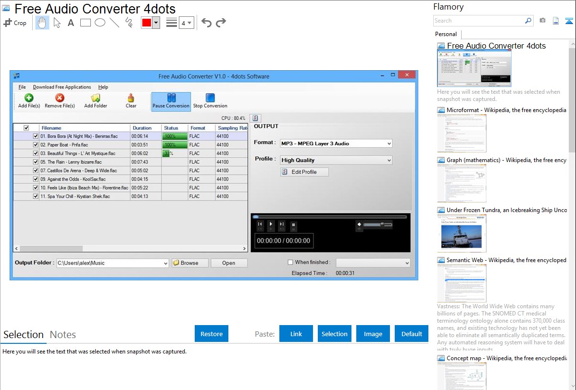Click the document icon in Flamory header

[556, 21]
